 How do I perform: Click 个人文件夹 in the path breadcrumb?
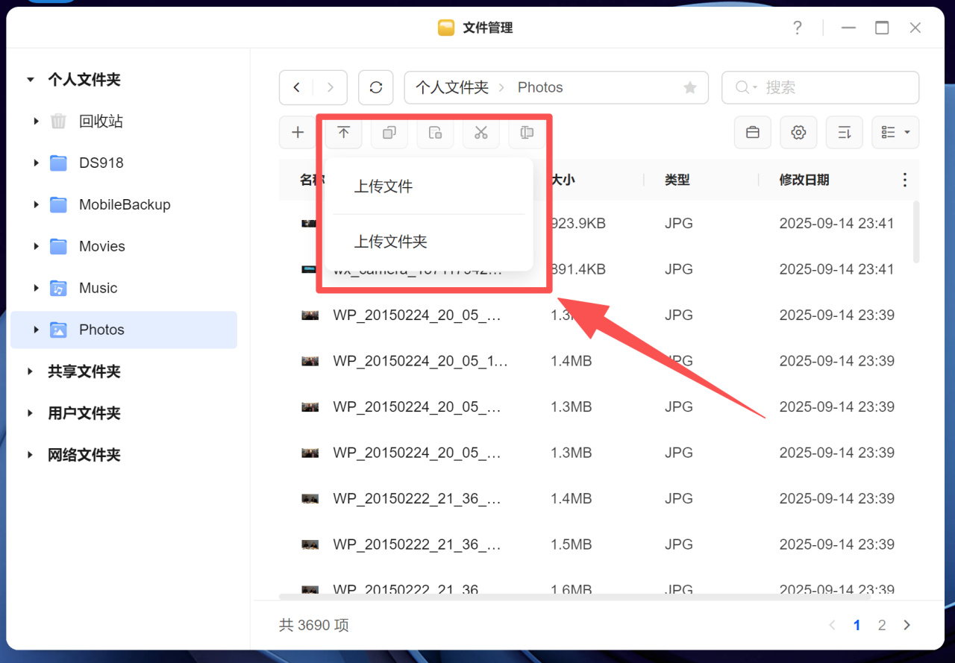coord(452,87)
